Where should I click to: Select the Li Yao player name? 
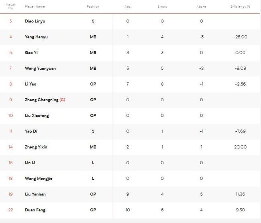pyautogui.click(x=31, y=84)
